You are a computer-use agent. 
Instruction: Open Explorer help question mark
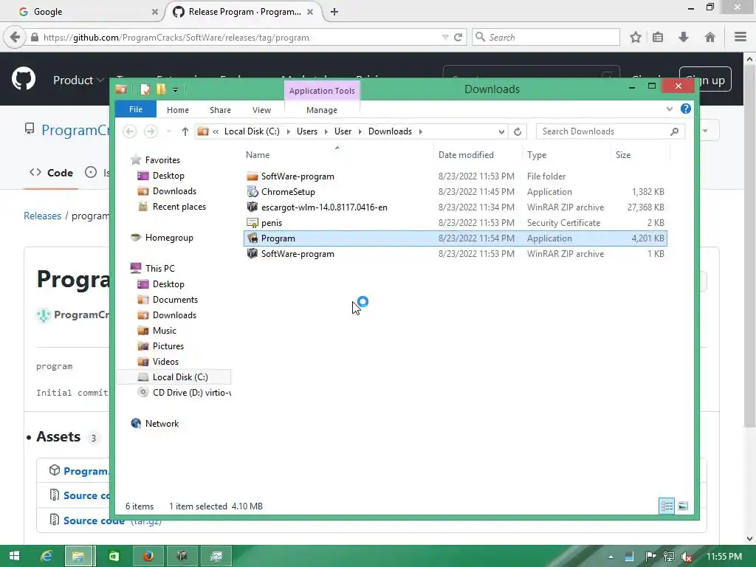click(x=686, y=109)
